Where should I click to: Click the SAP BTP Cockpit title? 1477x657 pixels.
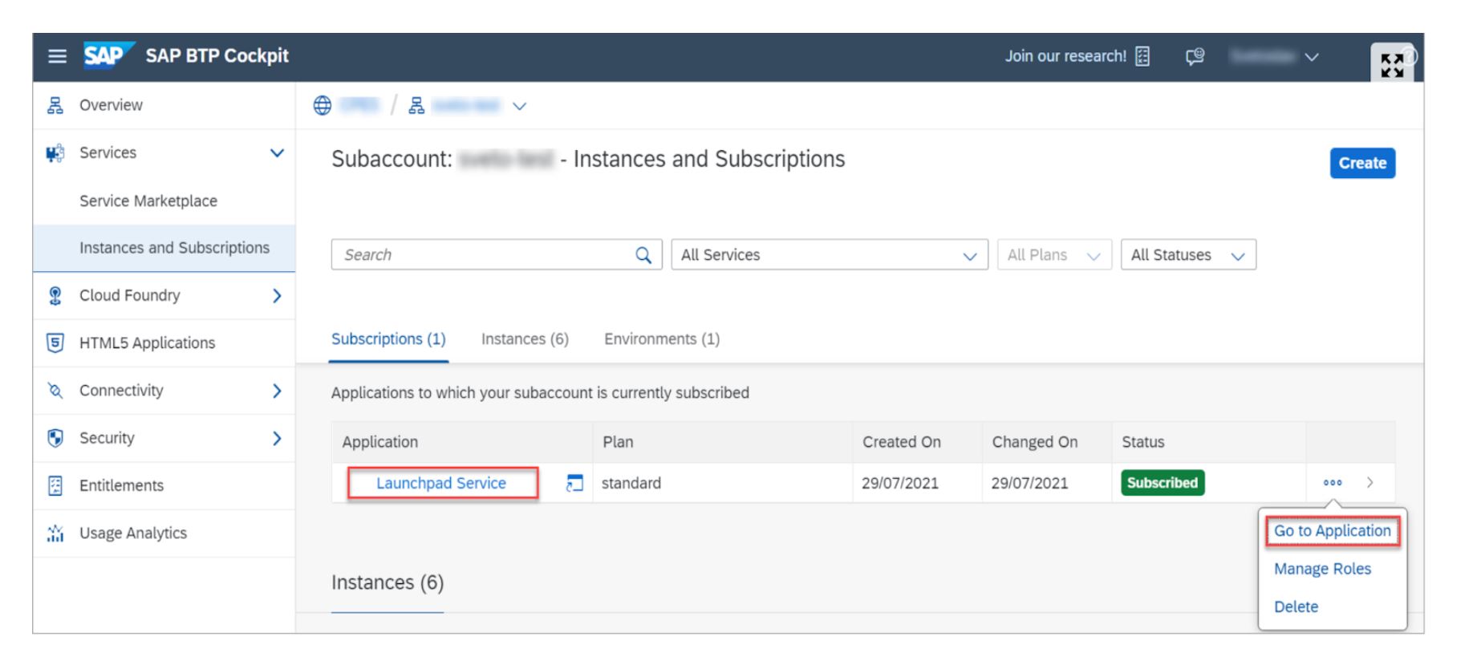(x=217, y=56)
